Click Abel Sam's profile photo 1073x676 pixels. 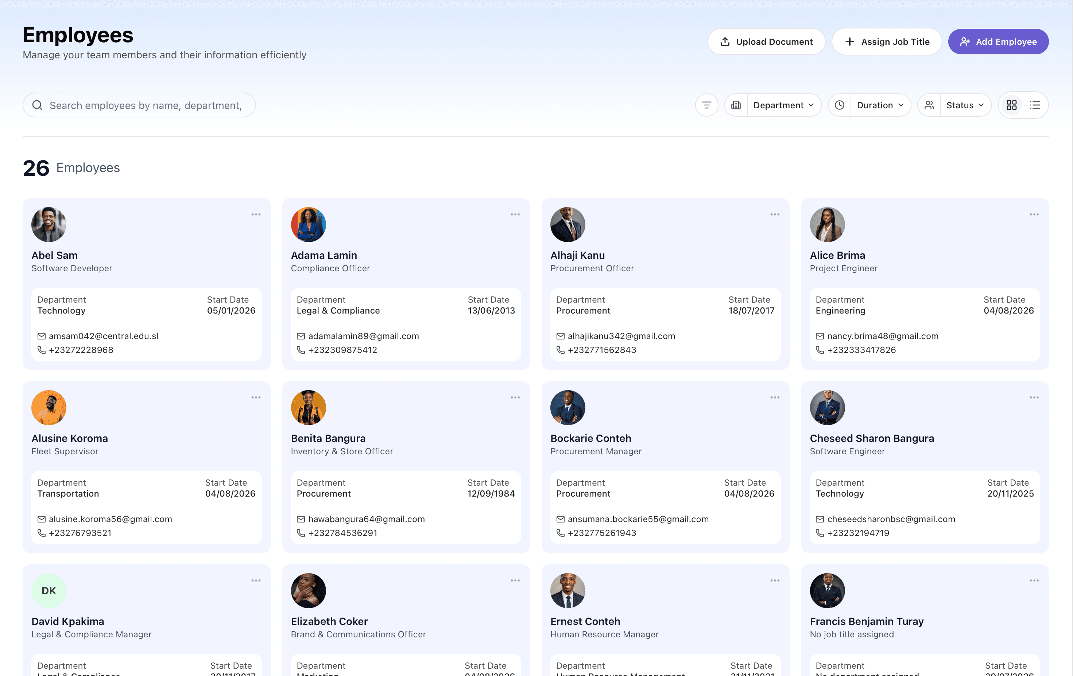click(49, 225)
